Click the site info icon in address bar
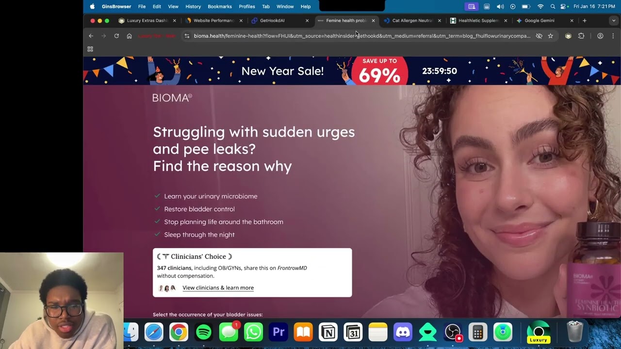This screenshot has height=349, width=621. (x=187, y=36)
